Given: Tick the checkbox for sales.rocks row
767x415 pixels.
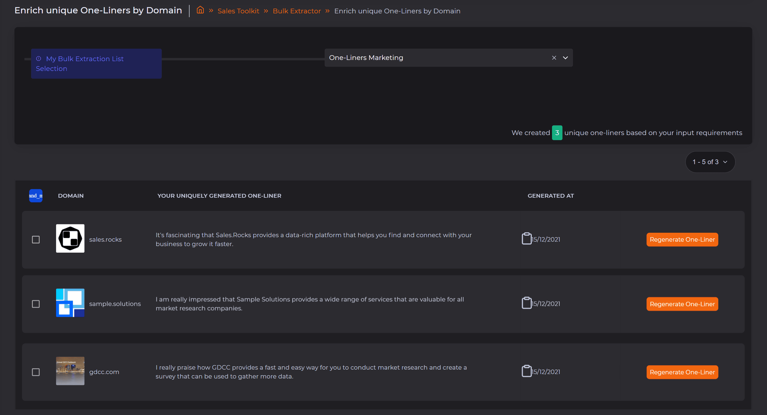Looking at the screenshot, I should pos(36,240).
